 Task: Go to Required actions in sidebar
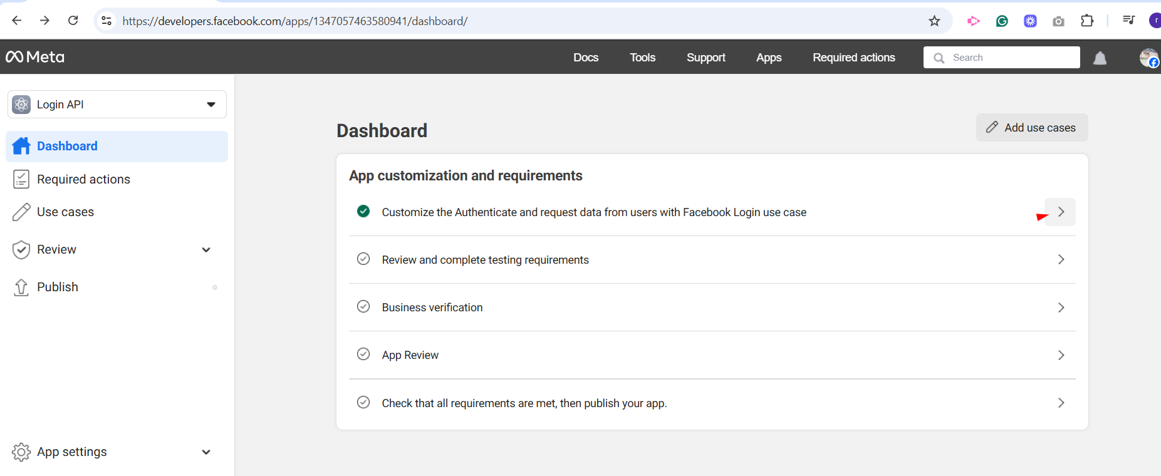click(x=83, y=179)
